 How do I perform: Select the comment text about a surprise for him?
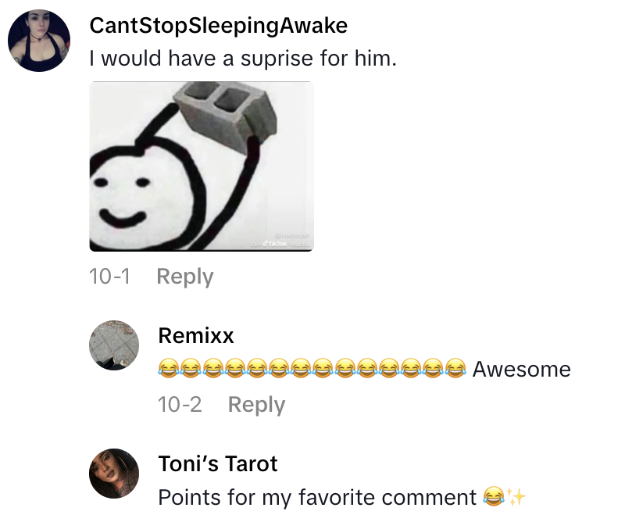211,57
